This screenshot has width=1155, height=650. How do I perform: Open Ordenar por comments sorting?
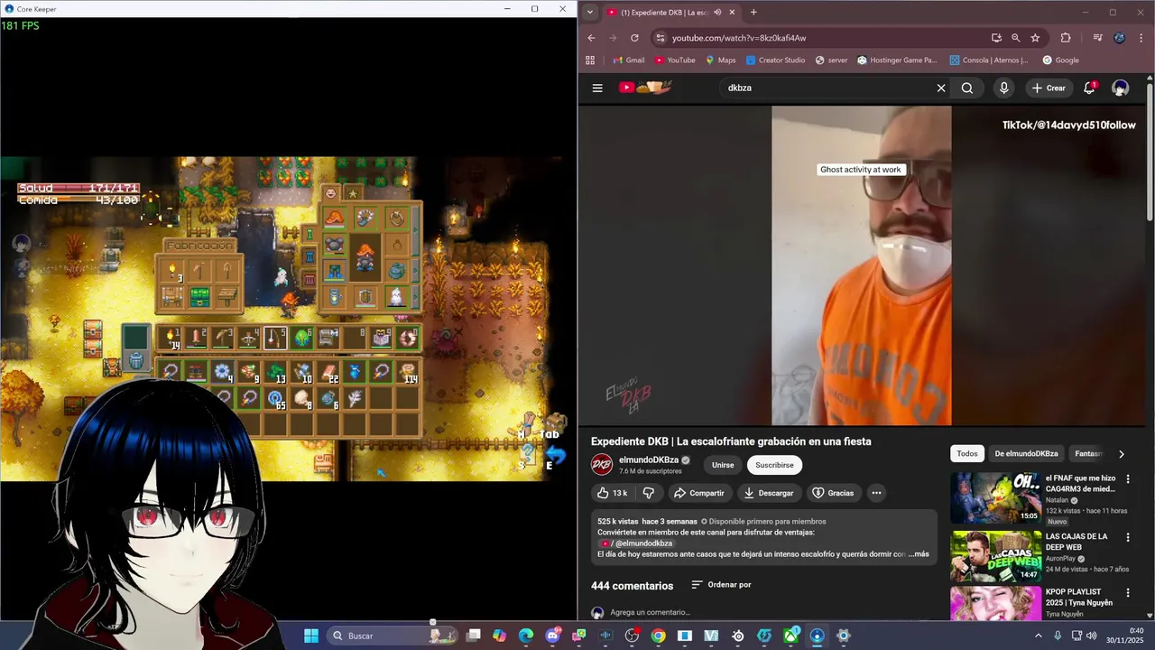pos(721,585)
